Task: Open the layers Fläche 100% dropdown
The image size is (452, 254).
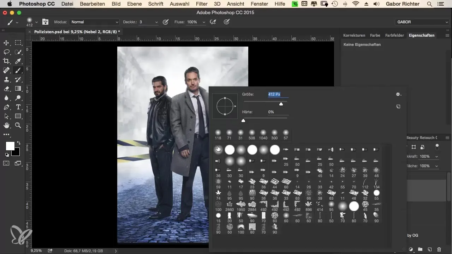Action: [437, 166]
